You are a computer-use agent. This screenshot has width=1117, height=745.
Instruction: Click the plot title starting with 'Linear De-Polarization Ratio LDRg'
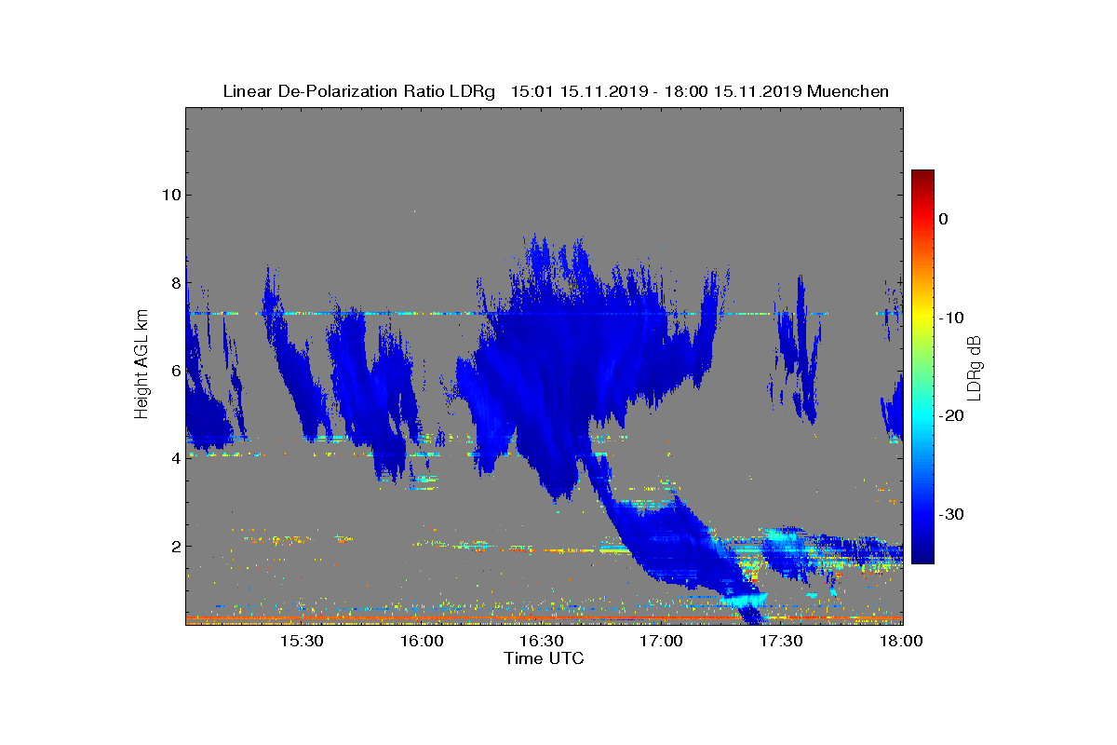[x=556, y=91]
